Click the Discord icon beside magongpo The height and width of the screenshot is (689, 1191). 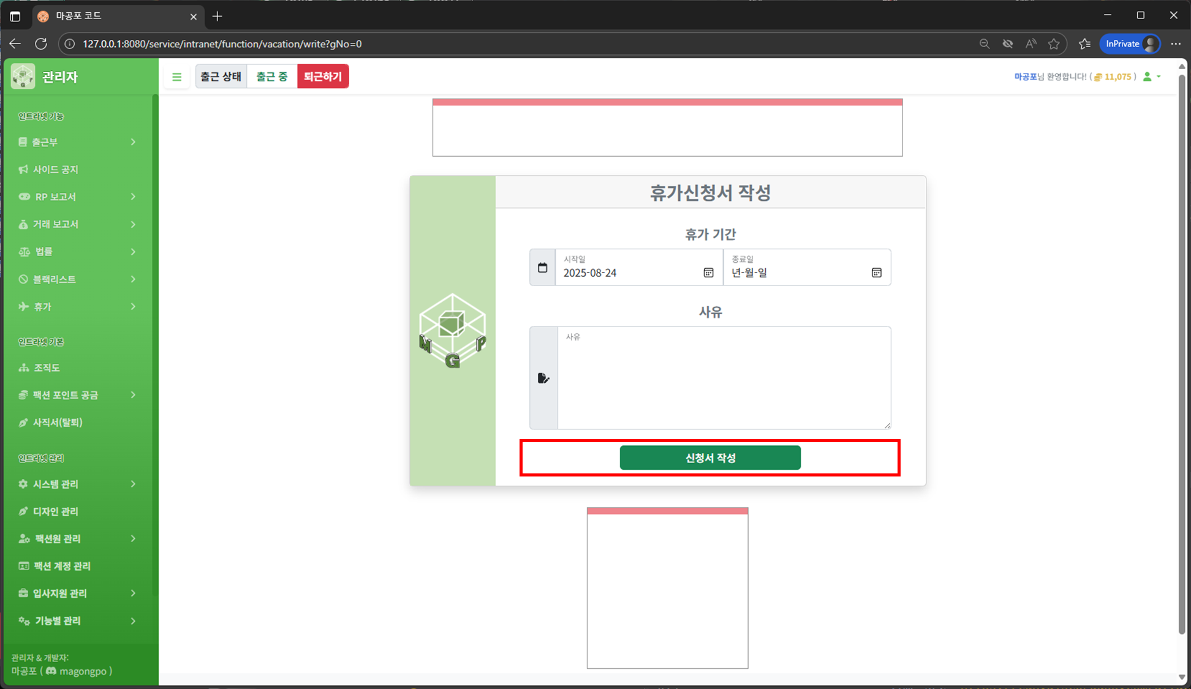point(51,671)
